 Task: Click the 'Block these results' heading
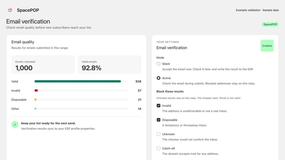(x=170, y=91)
